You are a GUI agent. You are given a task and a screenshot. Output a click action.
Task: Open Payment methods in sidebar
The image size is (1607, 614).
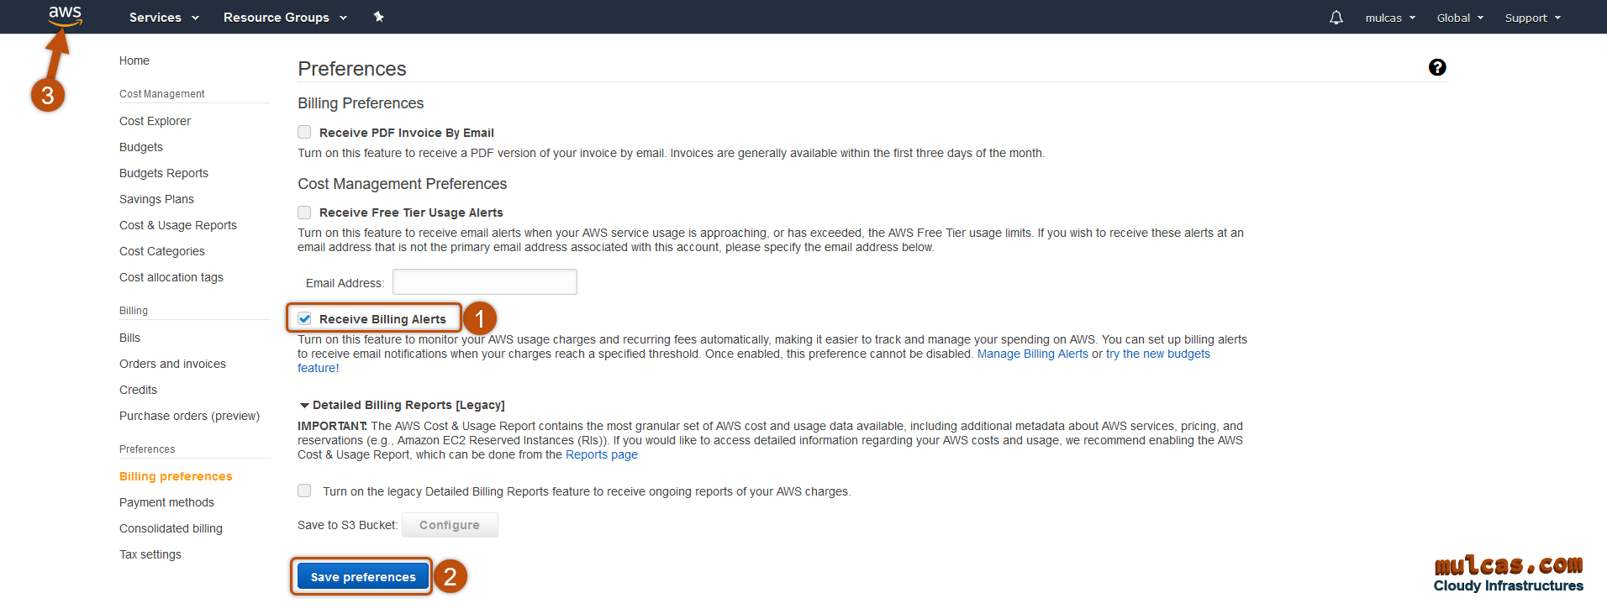point(166,502)
